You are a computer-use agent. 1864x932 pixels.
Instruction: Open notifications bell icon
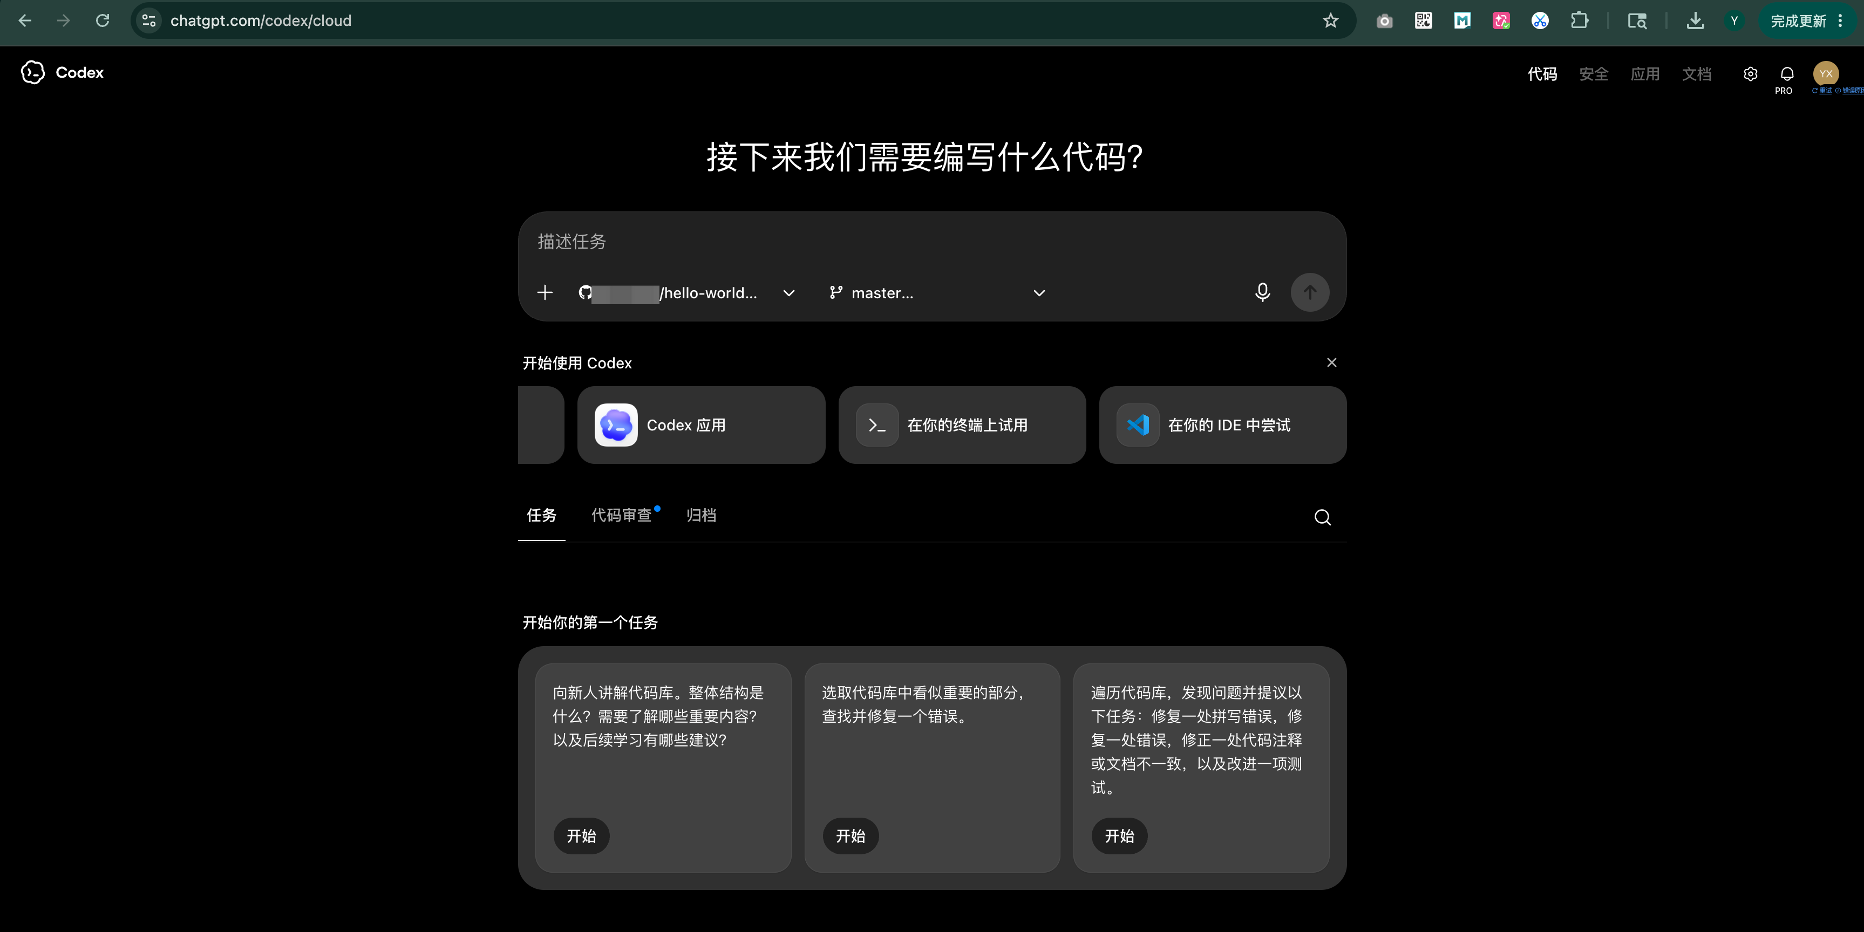click(x=1787, y=74)
